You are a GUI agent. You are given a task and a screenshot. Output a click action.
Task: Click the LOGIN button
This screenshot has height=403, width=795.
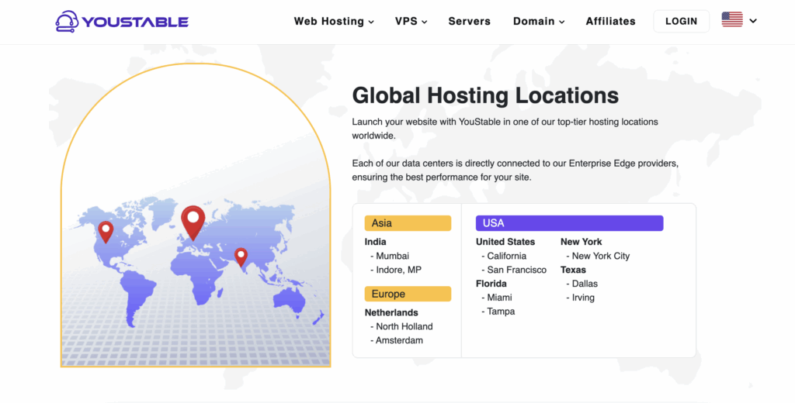click(x=681, y=21)
